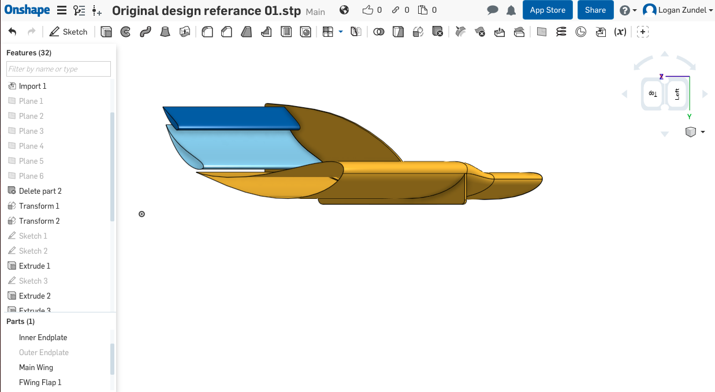View document copies count
Screen dimensions: 715x392
coord(427,10)
